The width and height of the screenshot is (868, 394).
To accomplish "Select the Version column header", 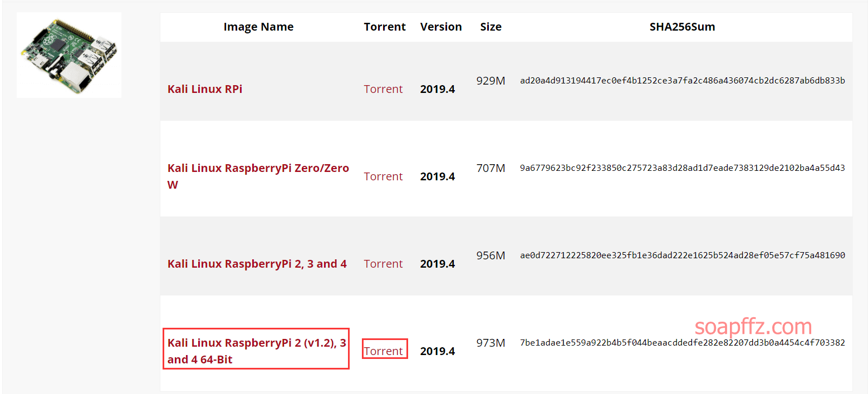I will click(441, 27).
